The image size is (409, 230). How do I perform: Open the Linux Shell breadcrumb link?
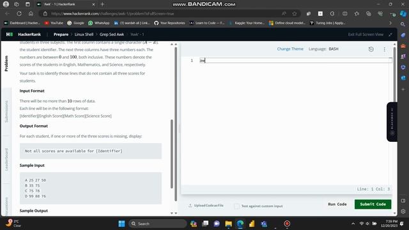click(84, 34)
